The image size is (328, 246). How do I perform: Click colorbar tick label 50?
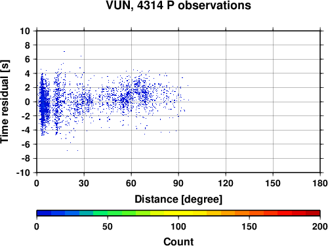(x=108, y=226)
